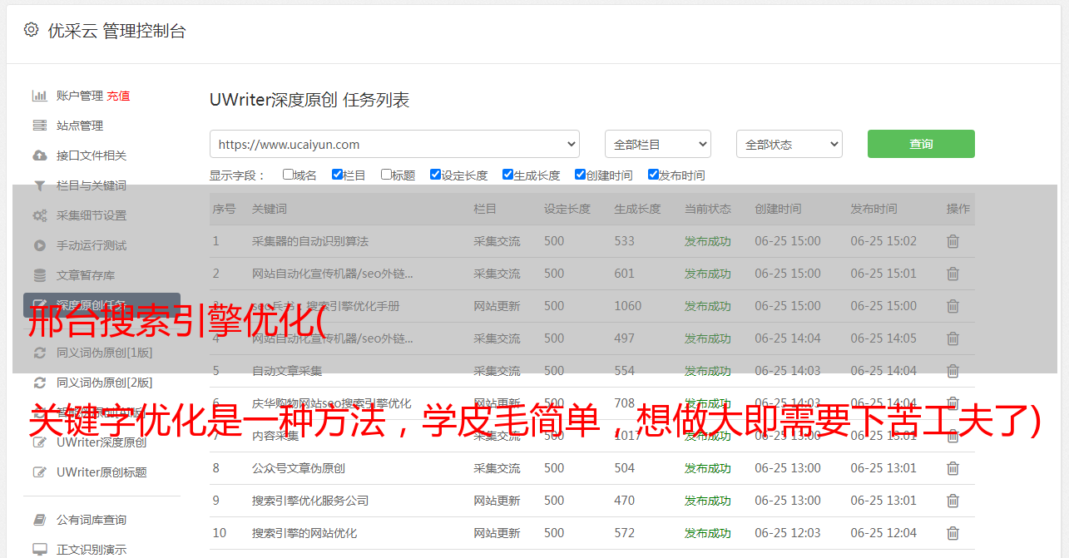Click trash icon for row 9 搜索引擎优化服务公司
Image resolution: width=1069 pixels, height=558 pixels.
953,501
